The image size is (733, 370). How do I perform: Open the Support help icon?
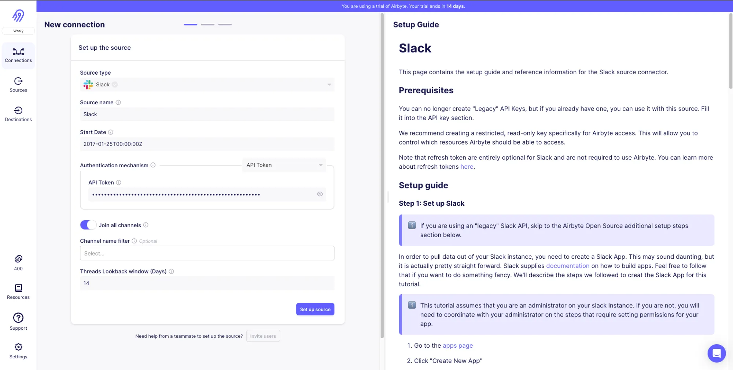[18, 318]
